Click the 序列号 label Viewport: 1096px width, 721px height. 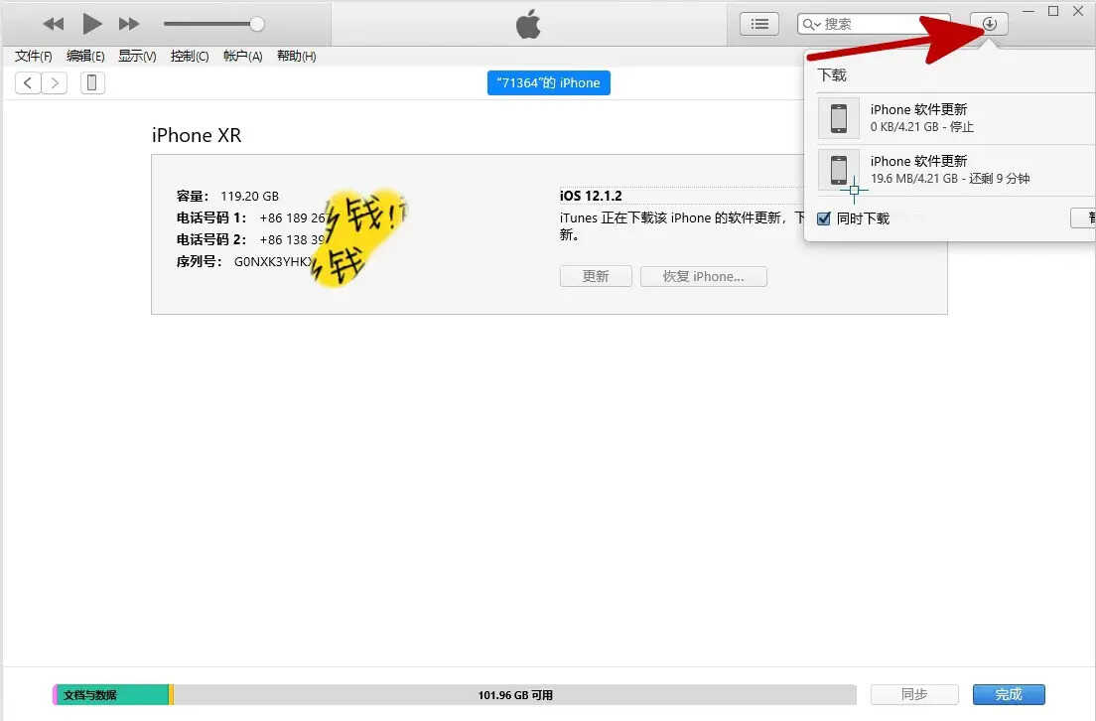point(200,261)
